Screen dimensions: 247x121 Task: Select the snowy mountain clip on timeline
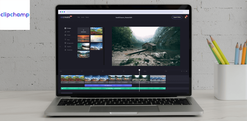coord(96,78)
